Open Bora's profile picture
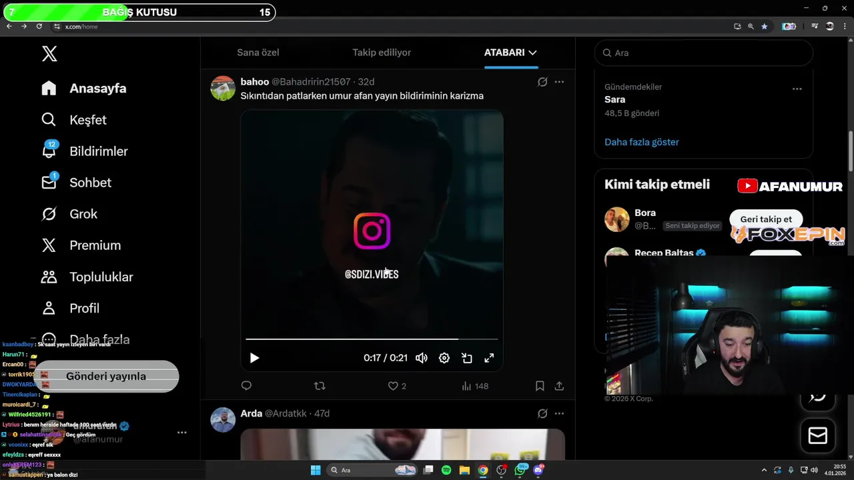The width and height of the screenshot is (854, 480). (x=617, y=219)
